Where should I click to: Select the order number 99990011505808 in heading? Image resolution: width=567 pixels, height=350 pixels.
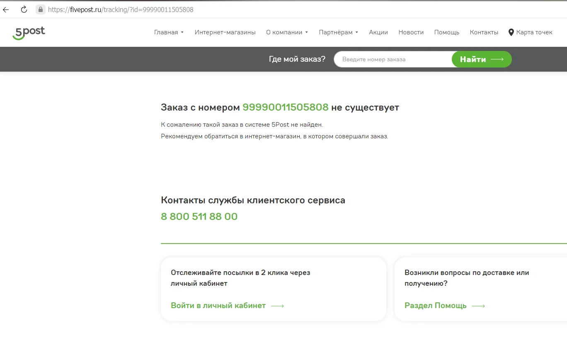[286, 107]
